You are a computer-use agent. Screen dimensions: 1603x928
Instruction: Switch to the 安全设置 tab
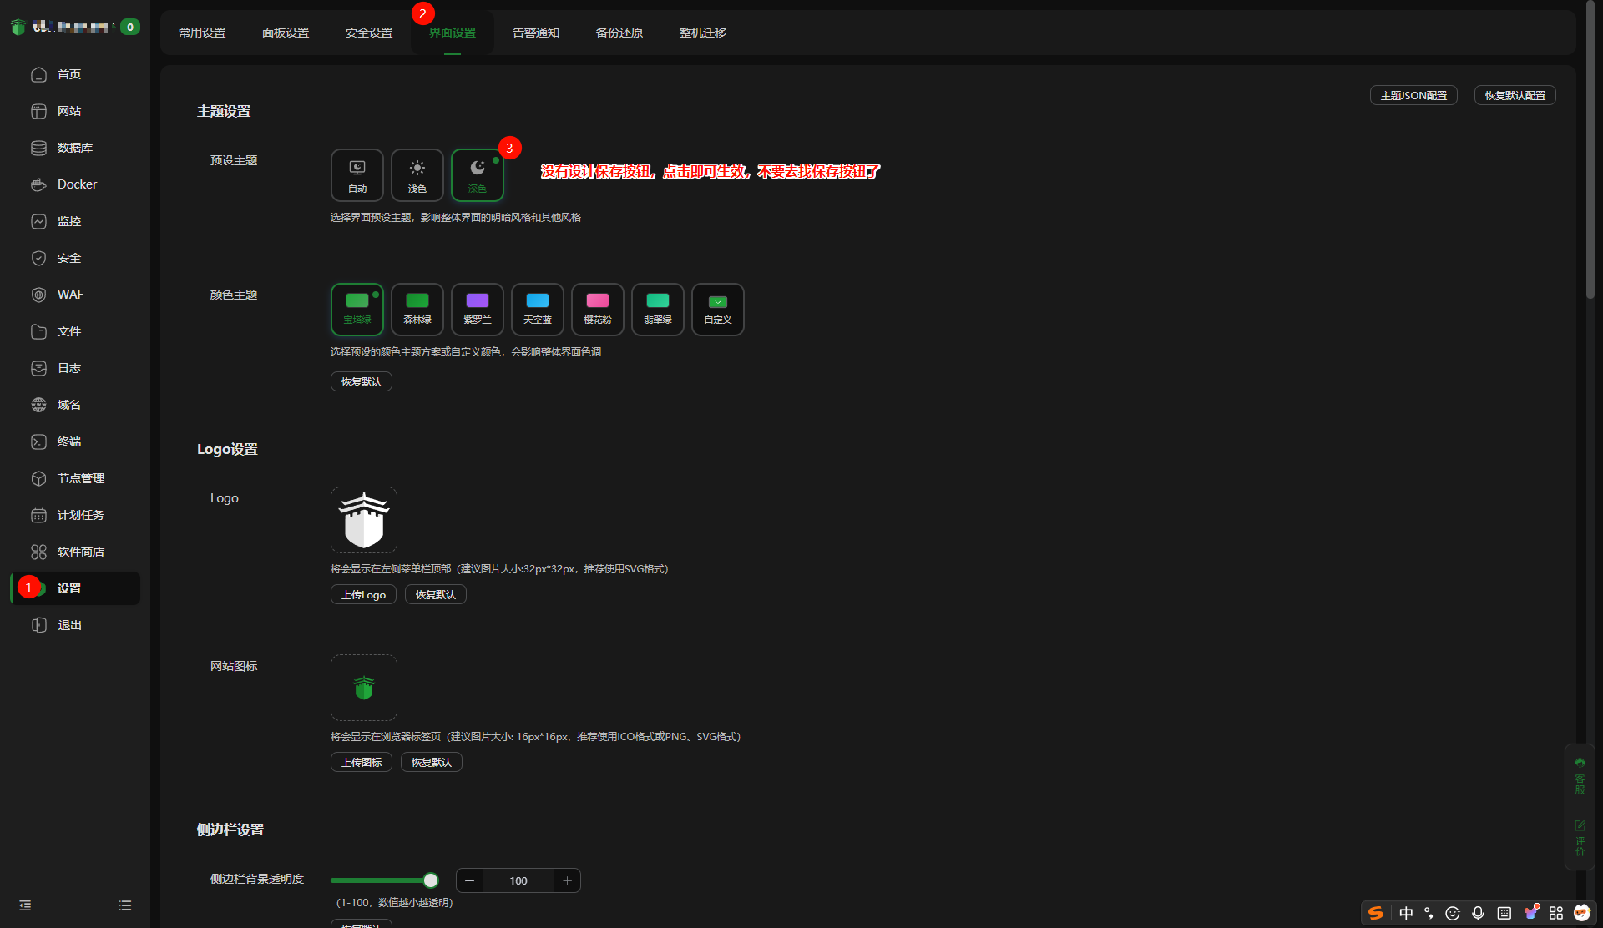click(368, 33)
